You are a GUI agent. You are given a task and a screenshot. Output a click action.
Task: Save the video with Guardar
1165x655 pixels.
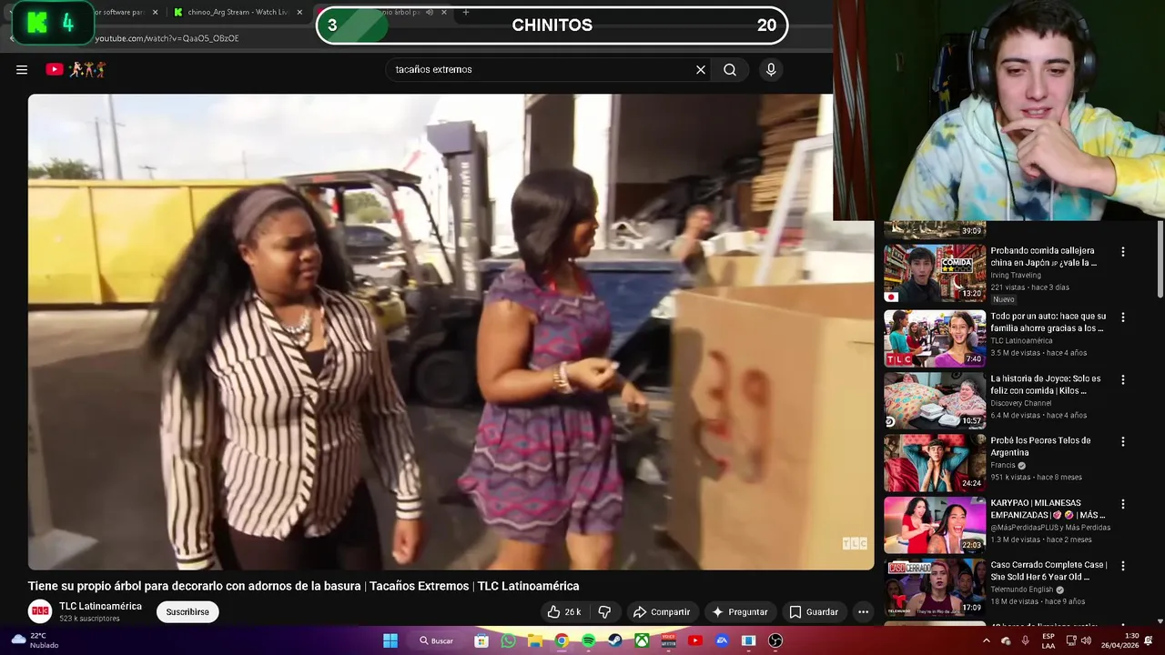click(x=814, y=612)
